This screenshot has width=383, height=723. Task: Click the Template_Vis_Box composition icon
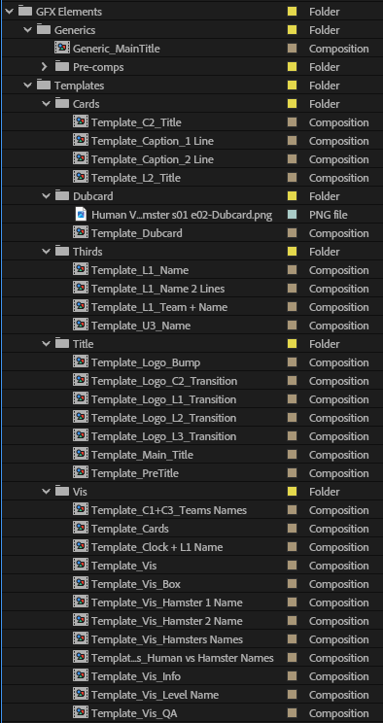(x=81, y=583)
